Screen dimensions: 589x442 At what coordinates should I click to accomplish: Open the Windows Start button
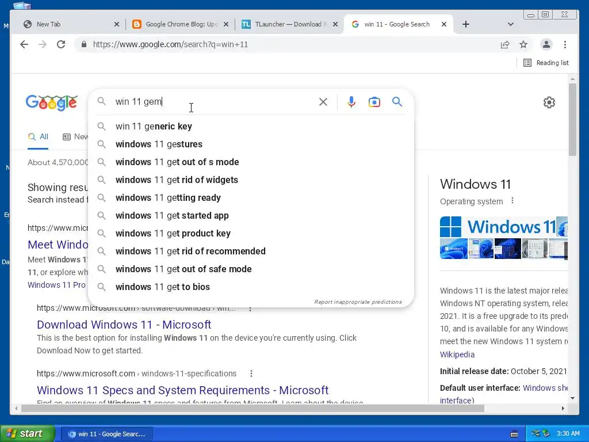click(28, 434)
